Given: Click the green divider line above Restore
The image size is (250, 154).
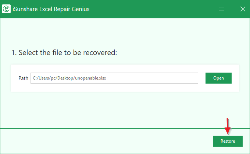Looking at the screenshot, I should 110,129.
